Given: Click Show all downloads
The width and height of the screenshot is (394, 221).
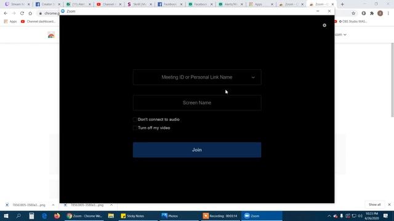Looking at the screenshot, I should pyautogui.click(x=374, y=204).
